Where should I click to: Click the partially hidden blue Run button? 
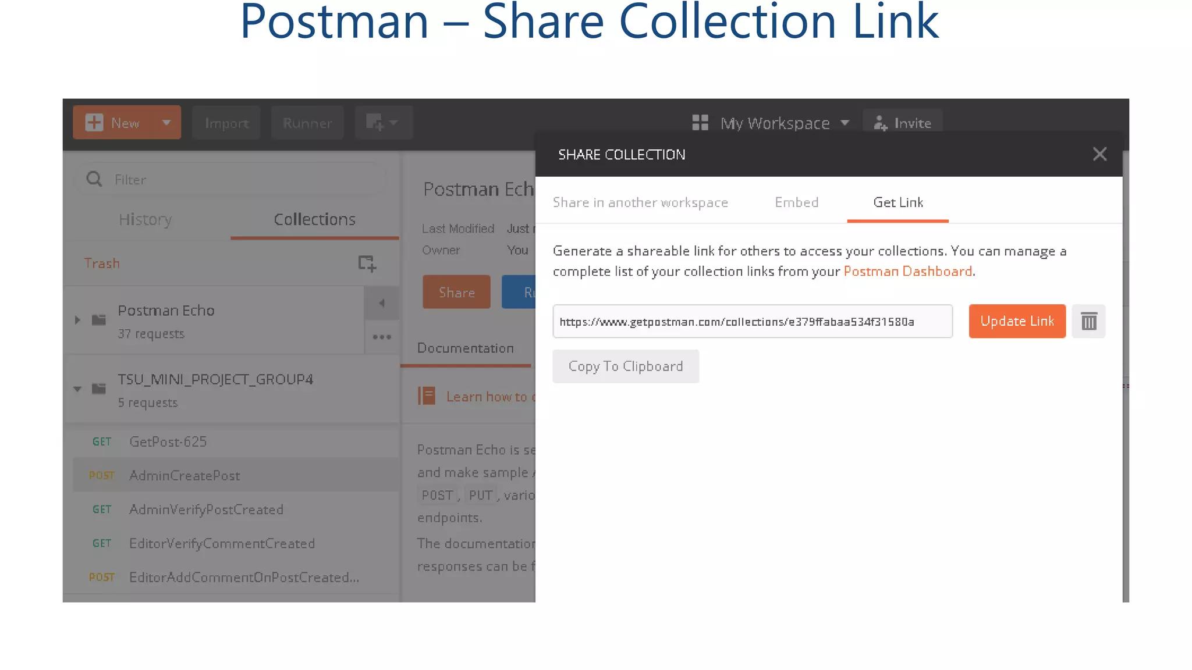(519, 292)
